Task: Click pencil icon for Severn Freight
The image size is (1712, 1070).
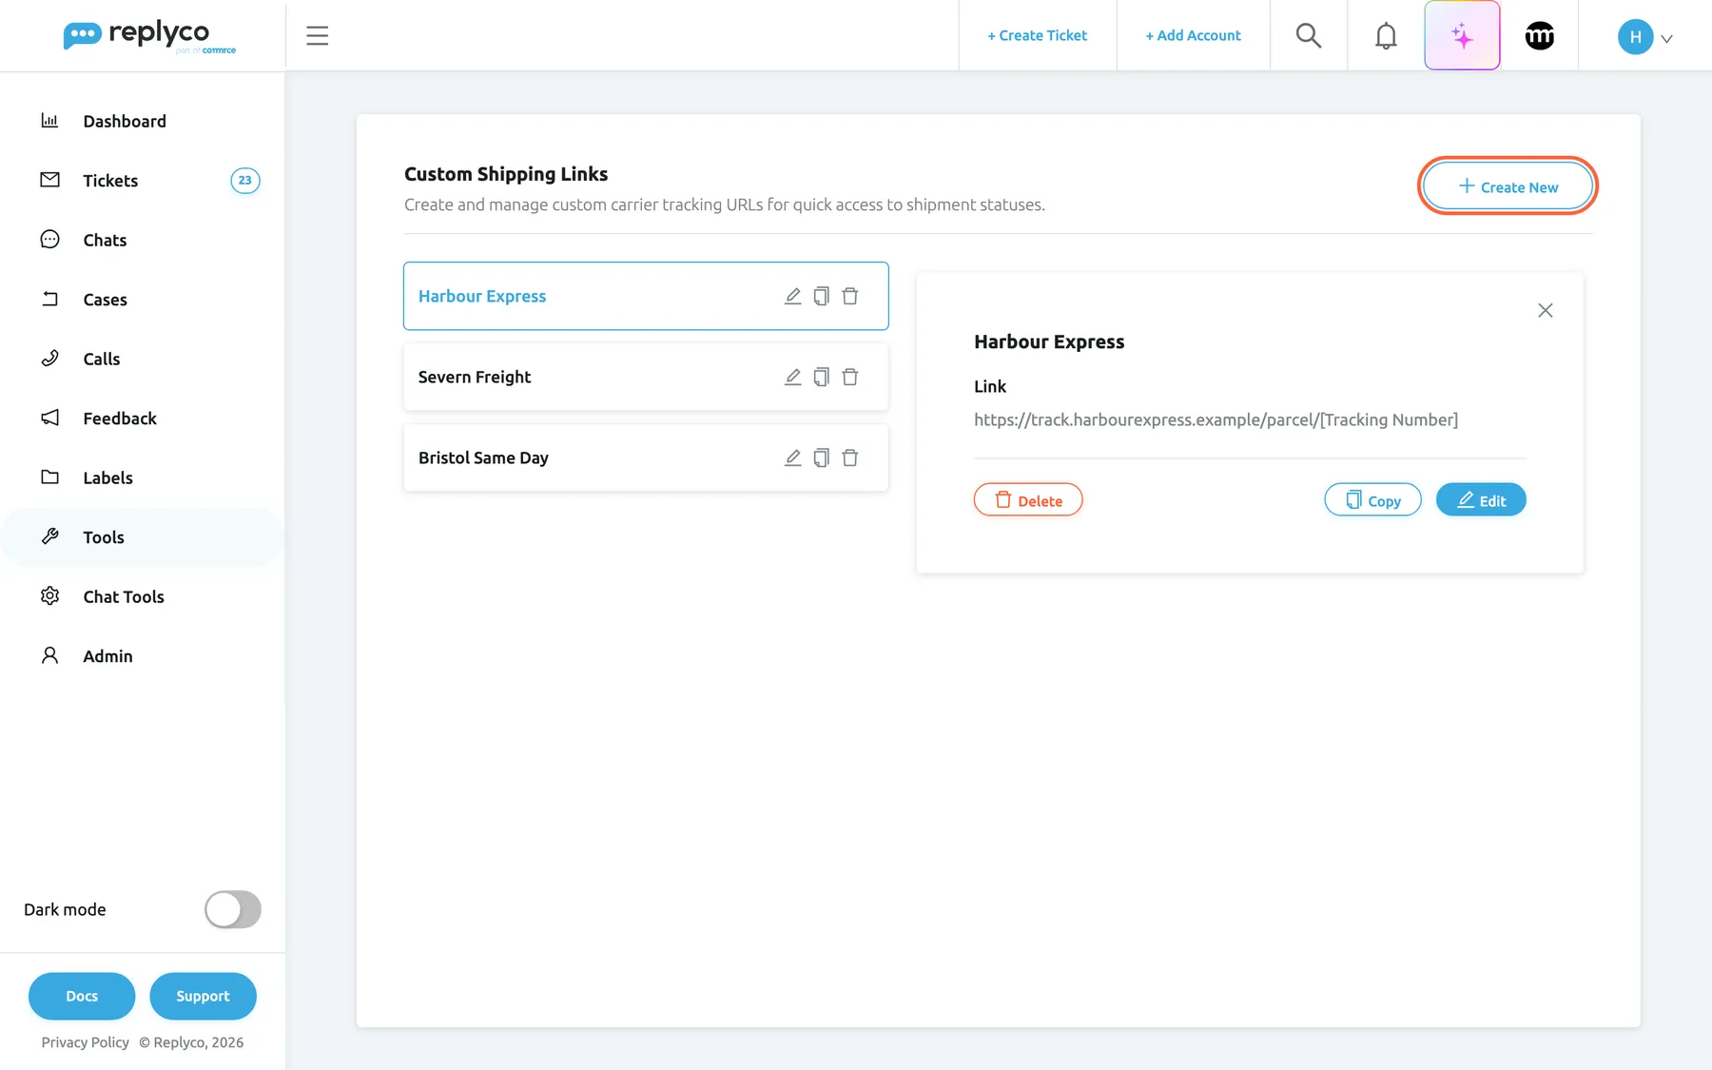Action: click(x=792, y=377)
